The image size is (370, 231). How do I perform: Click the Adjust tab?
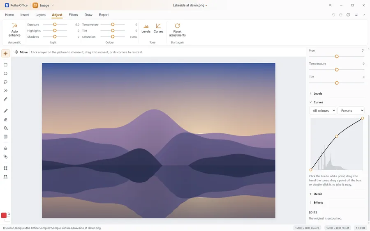57,15
